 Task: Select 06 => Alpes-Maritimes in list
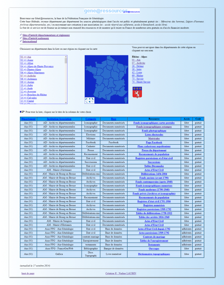click(x=32, y=73)
